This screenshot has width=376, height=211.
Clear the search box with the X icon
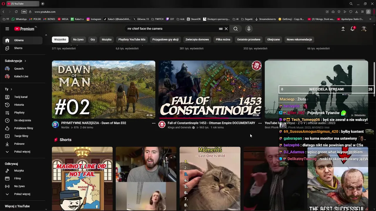[226, 29]
